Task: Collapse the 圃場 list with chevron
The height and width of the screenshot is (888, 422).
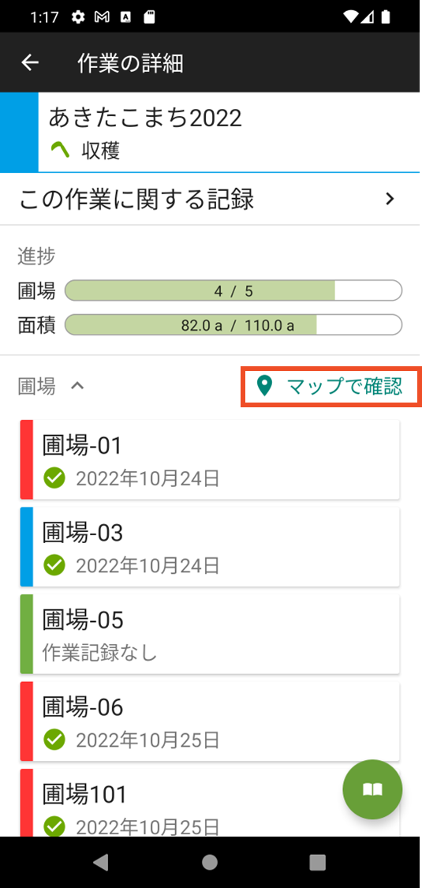Action: click(x=77, y=386)
